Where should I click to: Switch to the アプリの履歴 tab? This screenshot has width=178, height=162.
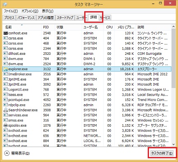pyautogui.click(x=46, y=18)
